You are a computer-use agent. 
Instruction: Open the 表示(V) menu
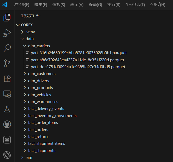(x=77, y=5)
